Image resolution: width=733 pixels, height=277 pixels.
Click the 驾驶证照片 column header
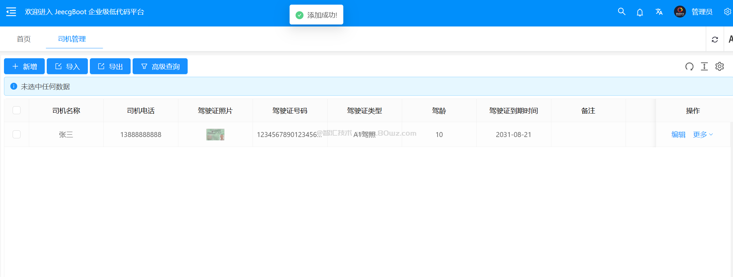[x=215, y=111]
